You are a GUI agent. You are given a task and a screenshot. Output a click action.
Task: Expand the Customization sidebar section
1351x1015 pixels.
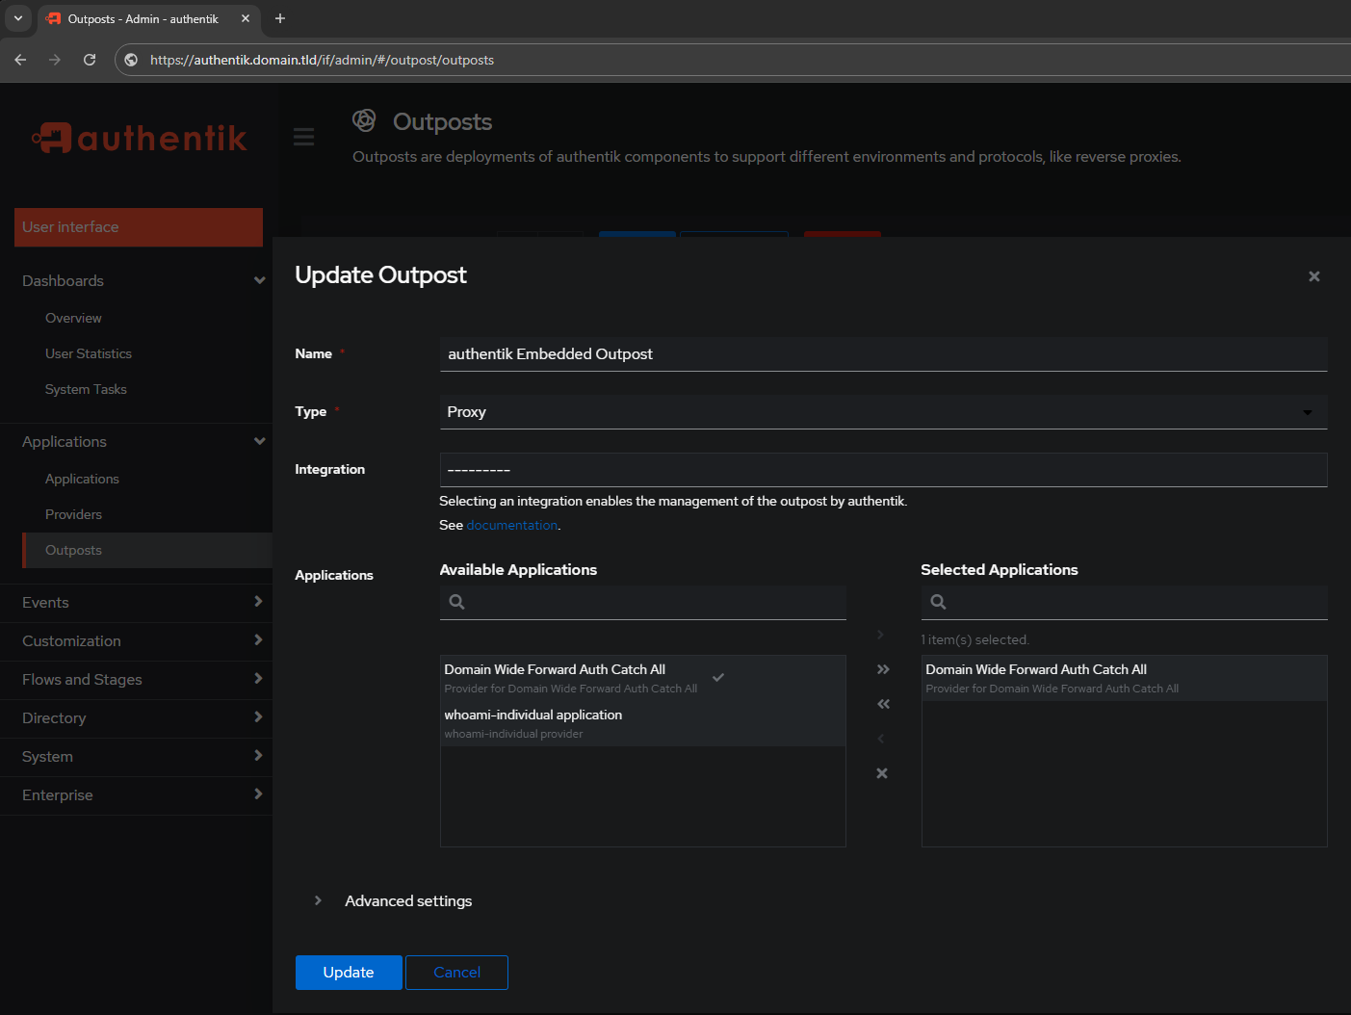pos(137,641)
